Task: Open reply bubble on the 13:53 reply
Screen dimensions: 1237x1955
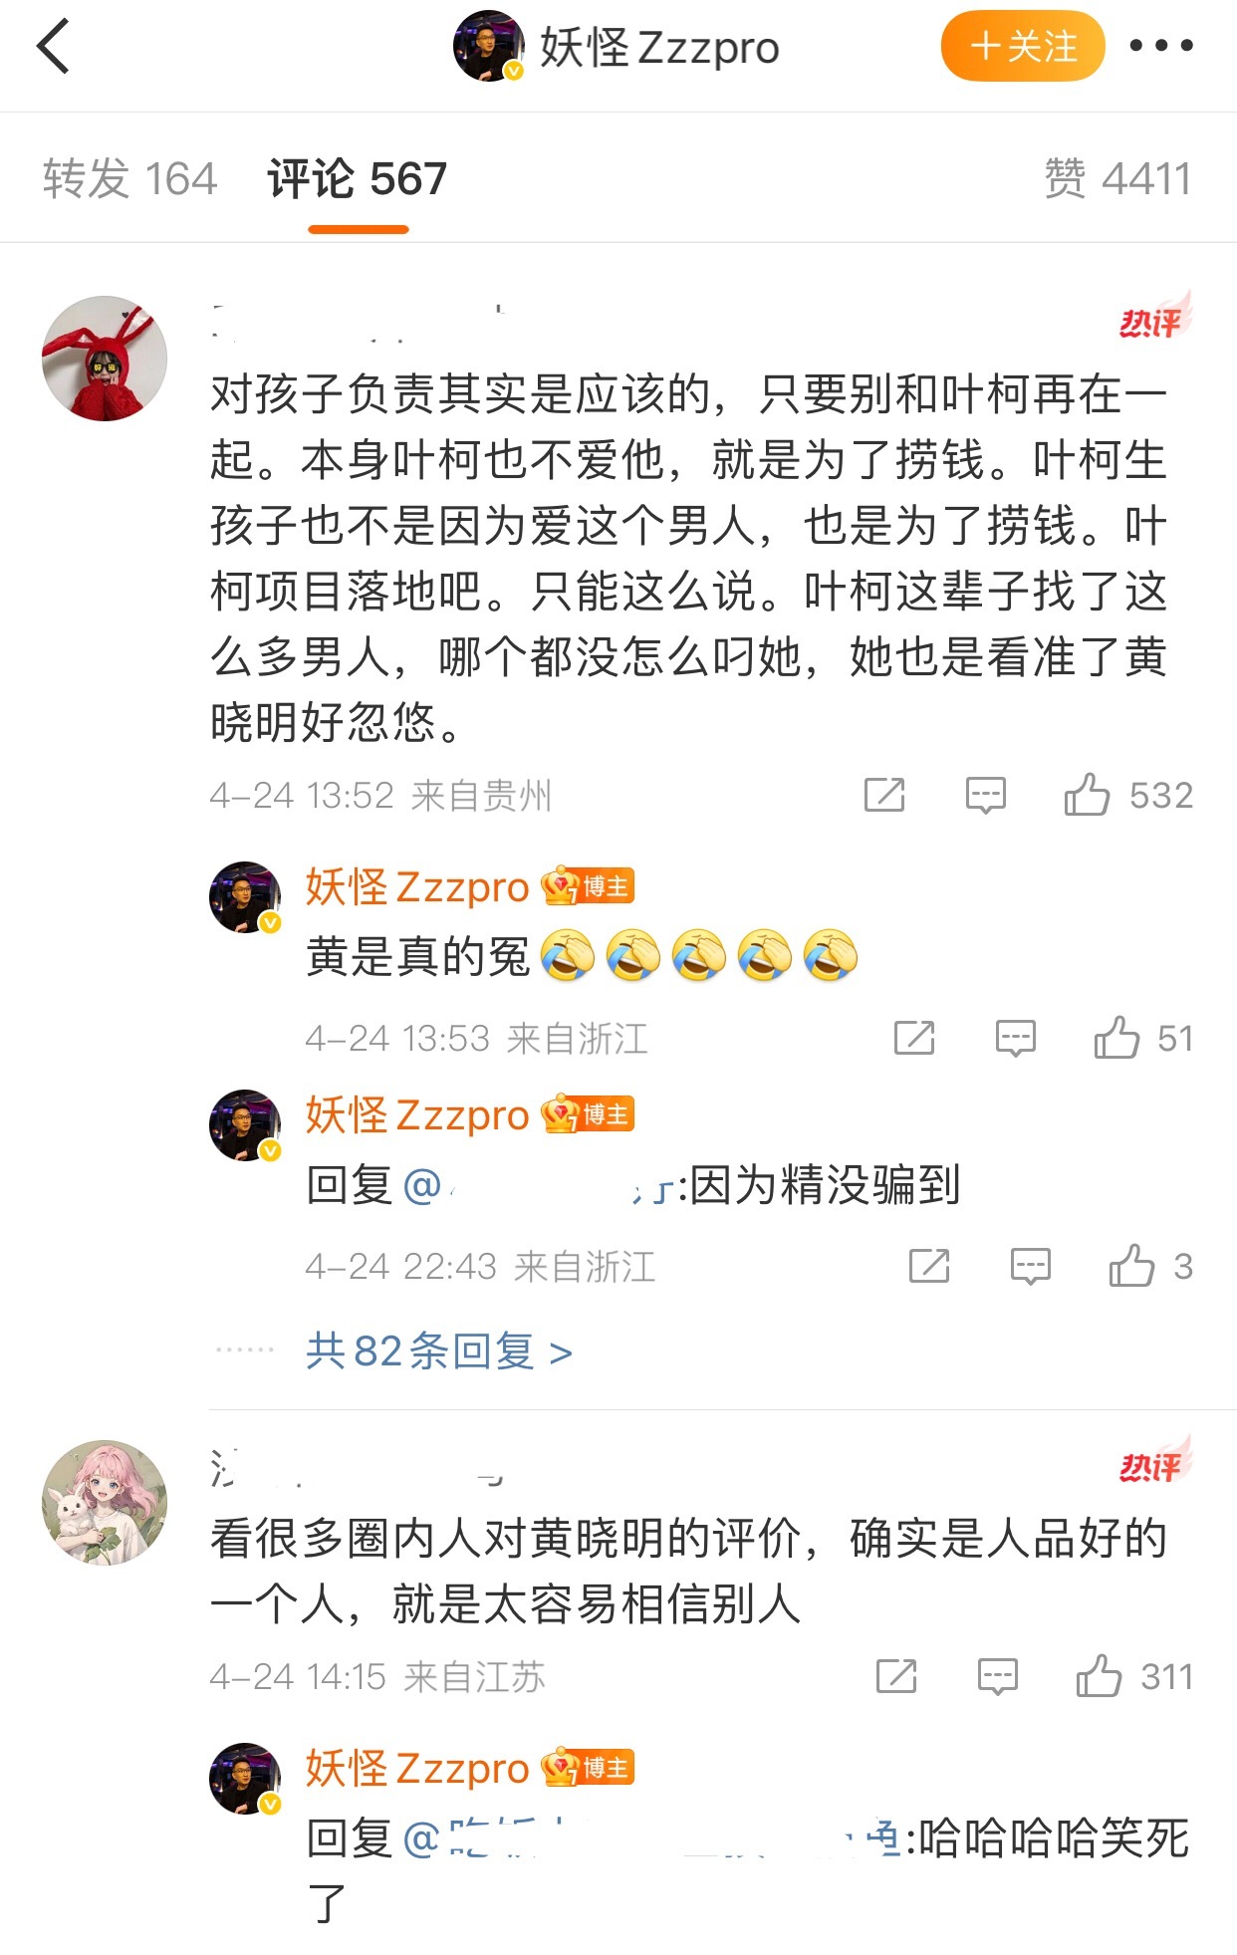Action: point(1016,1039)
